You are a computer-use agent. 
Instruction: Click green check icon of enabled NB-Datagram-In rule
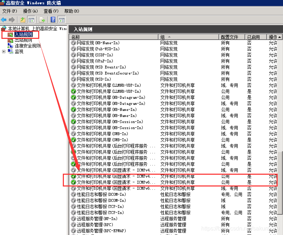click(x=73, y=97)
